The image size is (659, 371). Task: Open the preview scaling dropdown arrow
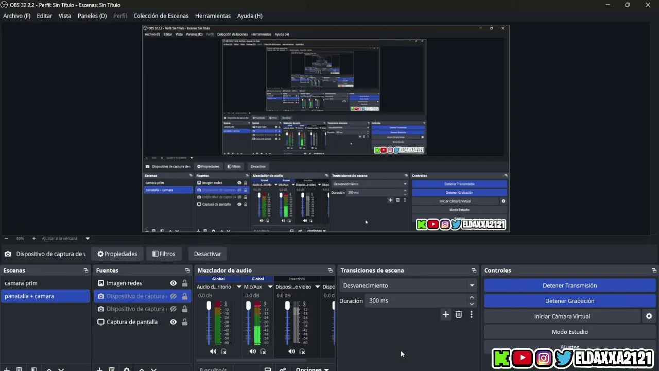[x=88, y=239]
